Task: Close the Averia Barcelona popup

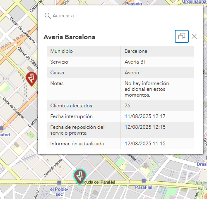Action: (194, 36)
